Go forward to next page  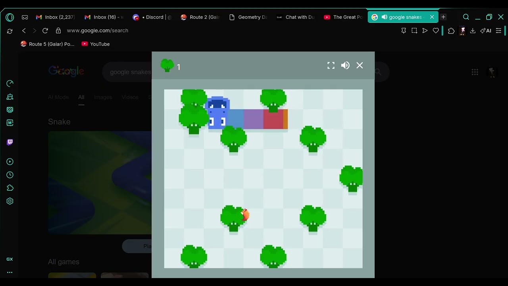pos(35,31)
